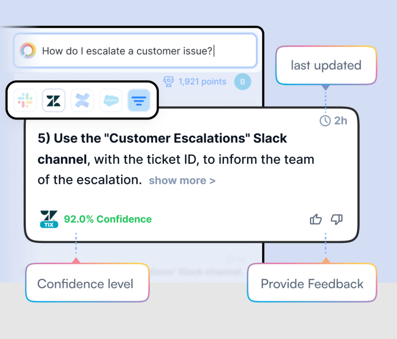This screenshot has width=397, height=339.
Task: Select the Salesforce source icon
Action: tap(111, 100)
